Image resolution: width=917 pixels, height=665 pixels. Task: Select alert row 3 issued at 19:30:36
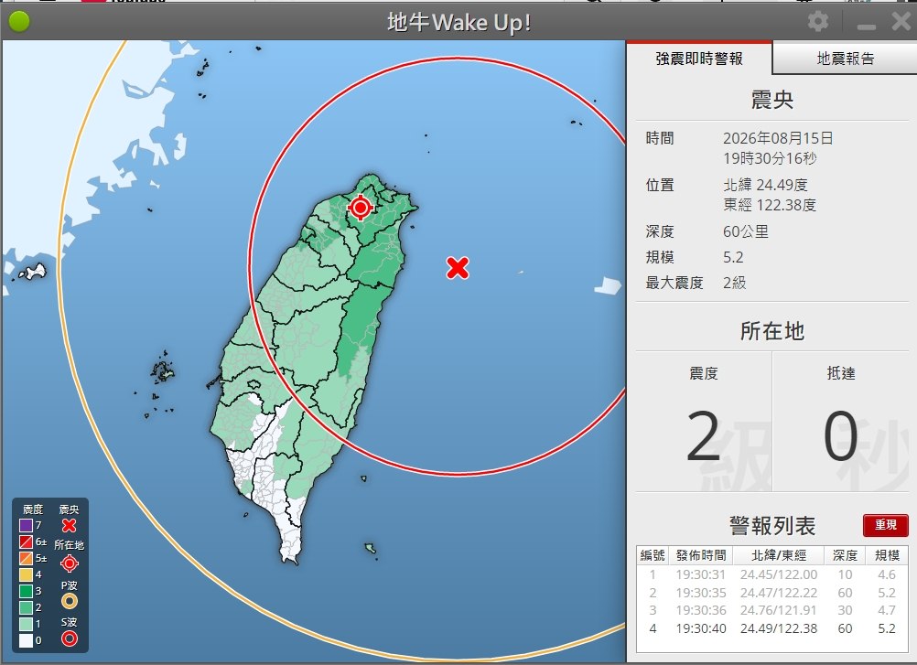tap(772, 610)
